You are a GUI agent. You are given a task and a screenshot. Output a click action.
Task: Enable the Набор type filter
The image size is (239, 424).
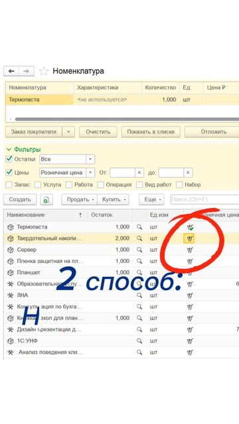pyautogui.click(x=179, y=185)
